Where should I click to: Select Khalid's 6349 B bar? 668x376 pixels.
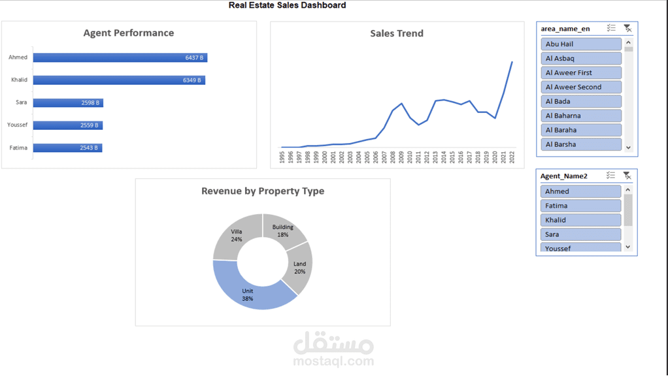pos(119,80)
